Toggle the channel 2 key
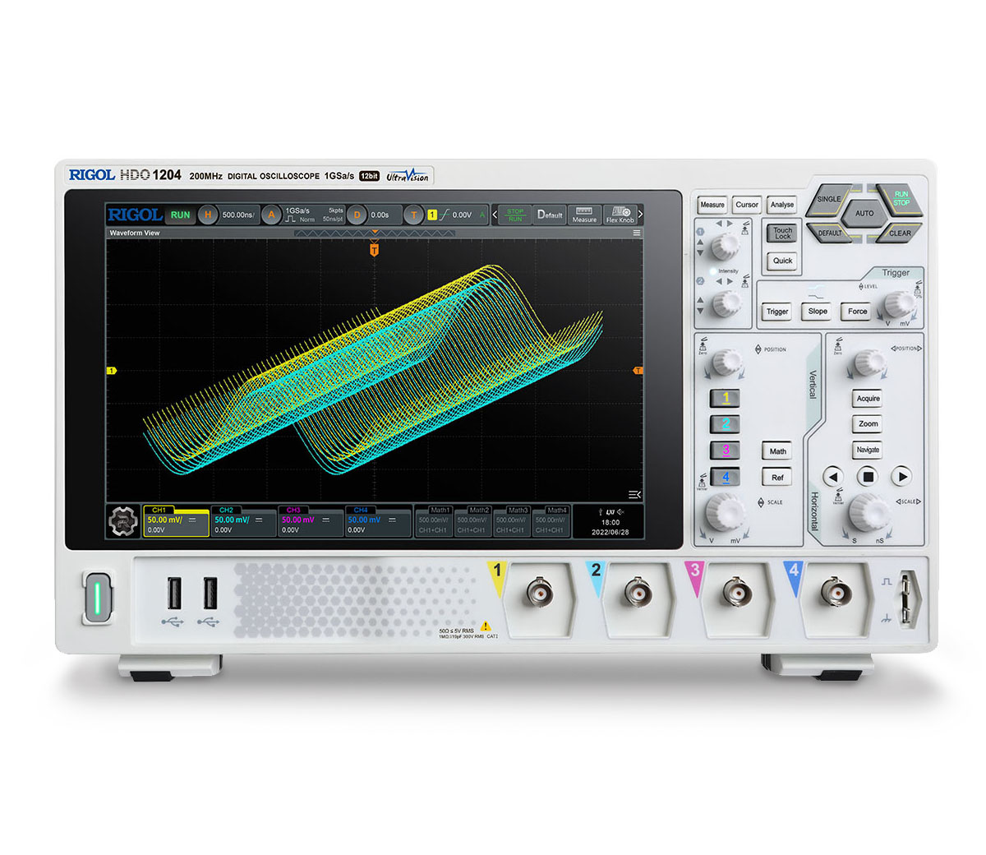 (x=725, y=424)
